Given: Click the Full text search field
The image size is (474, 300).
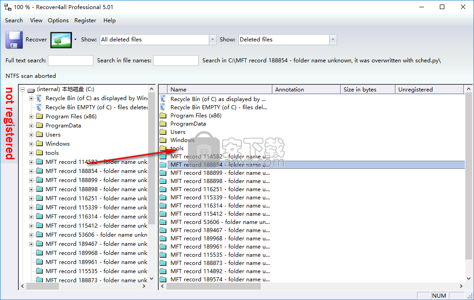Looking at the screenshot, I should 71,61.
